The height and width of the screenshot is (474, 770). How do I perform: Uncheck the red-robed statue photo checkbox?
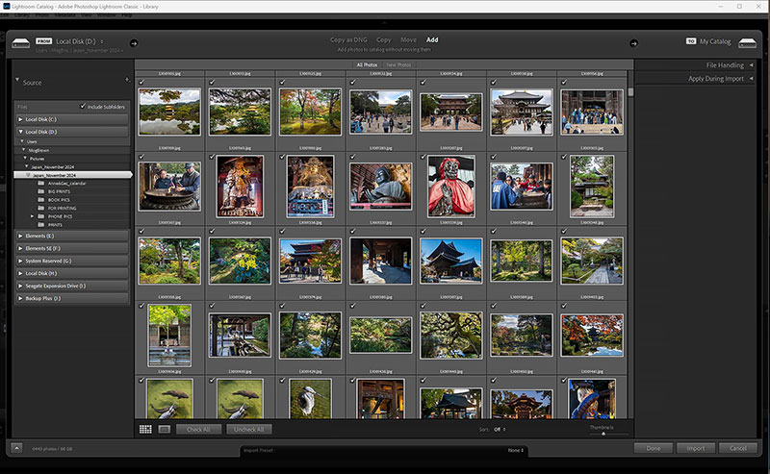[x=423, y=156]
